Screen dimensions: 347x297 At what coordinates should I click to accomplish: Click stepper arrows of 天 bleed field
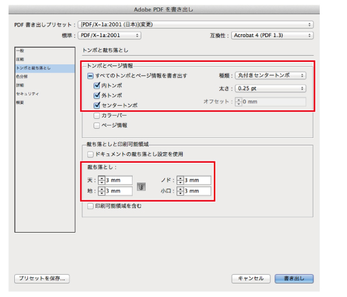pyautogui.click(x=102, y=180)
